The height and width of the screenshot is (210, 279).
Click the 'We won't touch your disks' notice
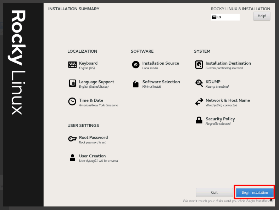[x=228, y=201]
